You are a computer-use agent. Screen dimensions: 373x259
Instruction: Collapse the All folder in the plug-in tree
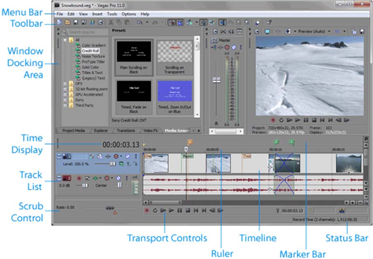(65, 40)
